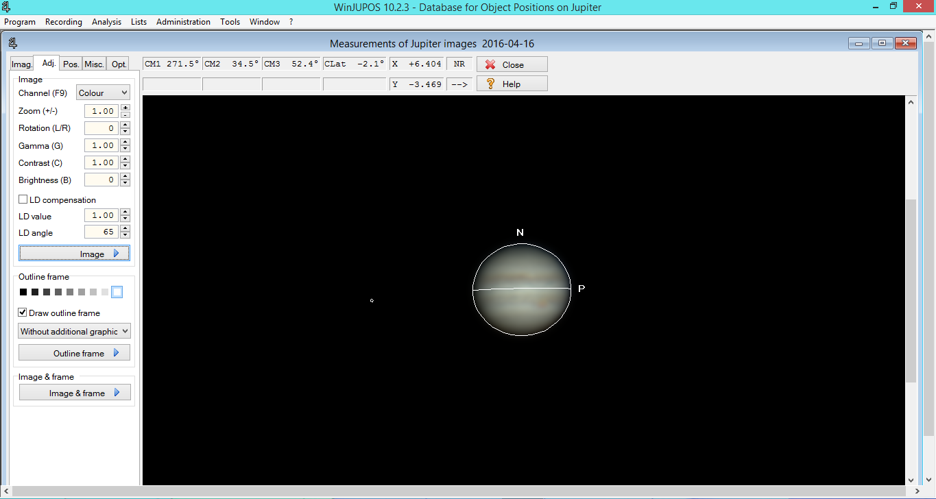Uncheck Draw outline frame

point(23,313)
